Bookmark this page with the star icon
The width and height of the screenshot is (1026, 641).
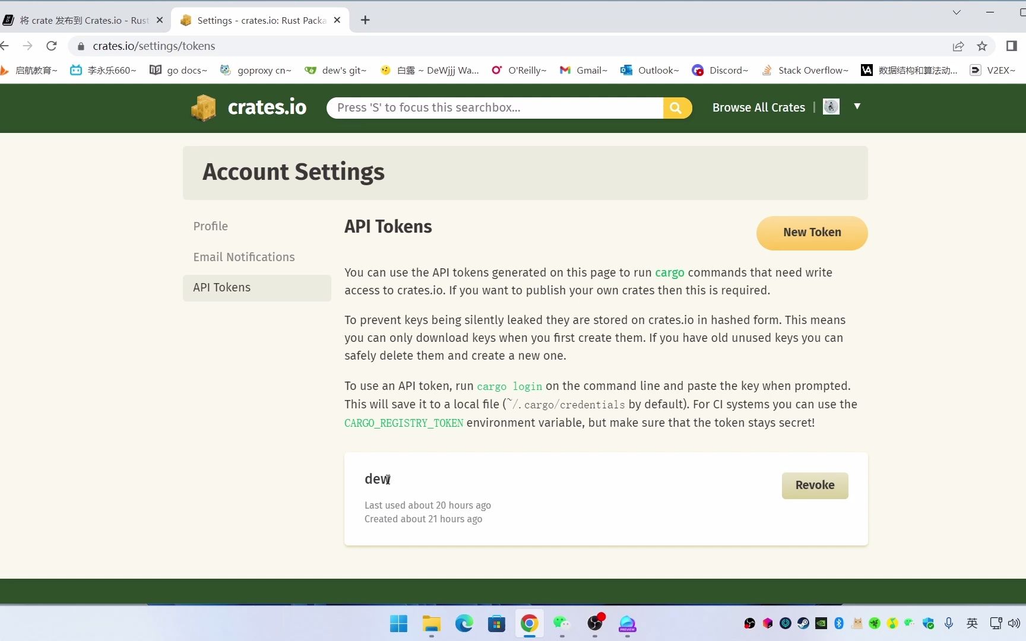pyautogui.click(x=982, y=46)
